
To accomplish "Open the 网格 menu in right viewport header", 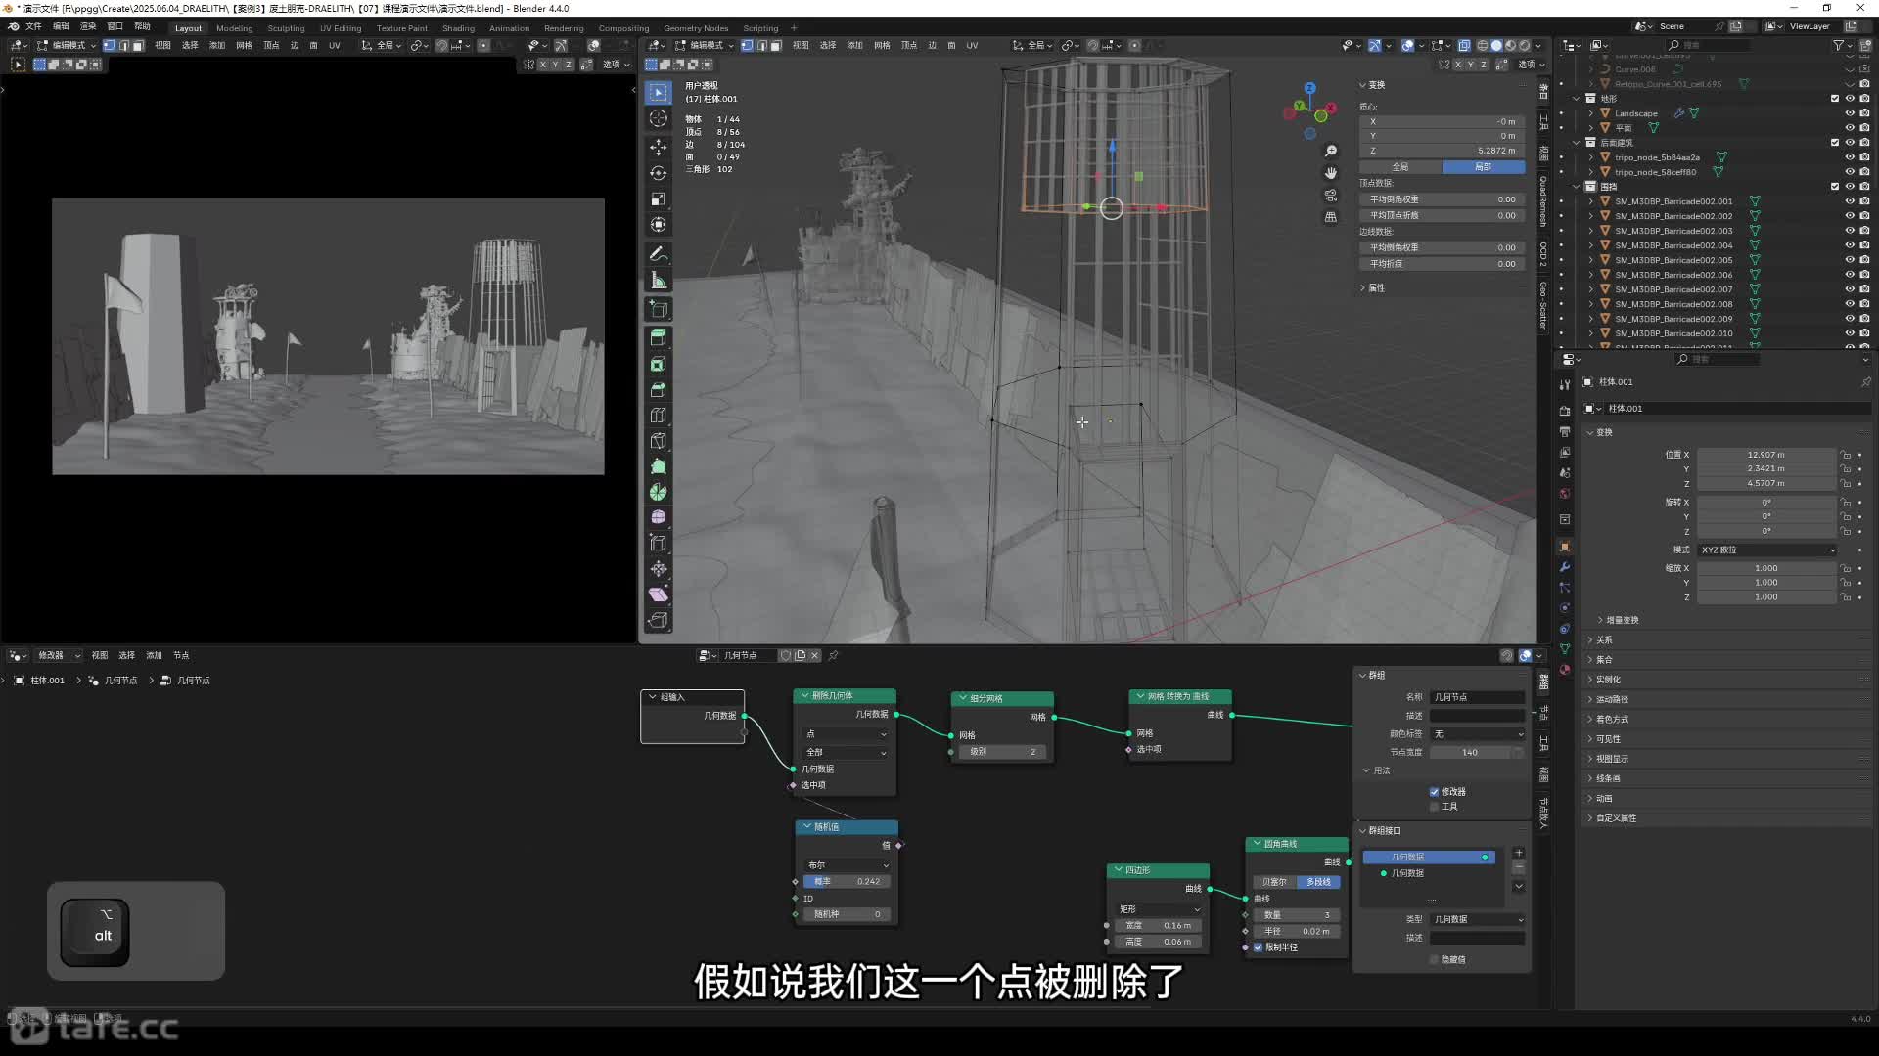I will [x=882, y=45].
